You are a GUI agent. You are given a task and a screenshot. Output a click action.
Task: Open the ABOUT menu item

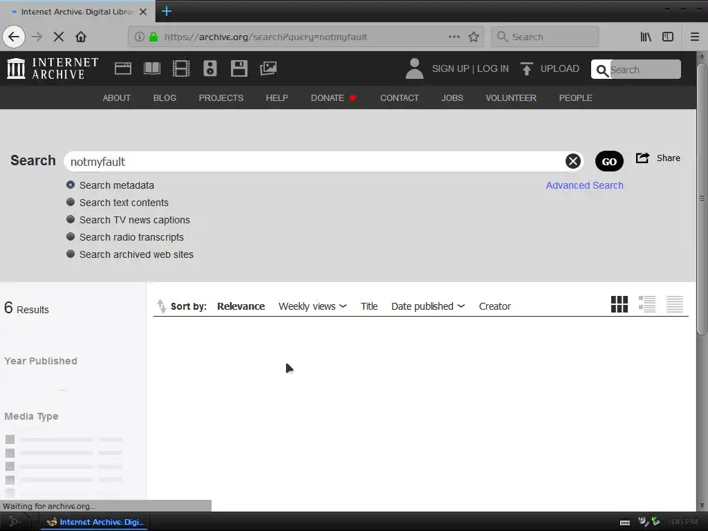(x=116, y=98)
